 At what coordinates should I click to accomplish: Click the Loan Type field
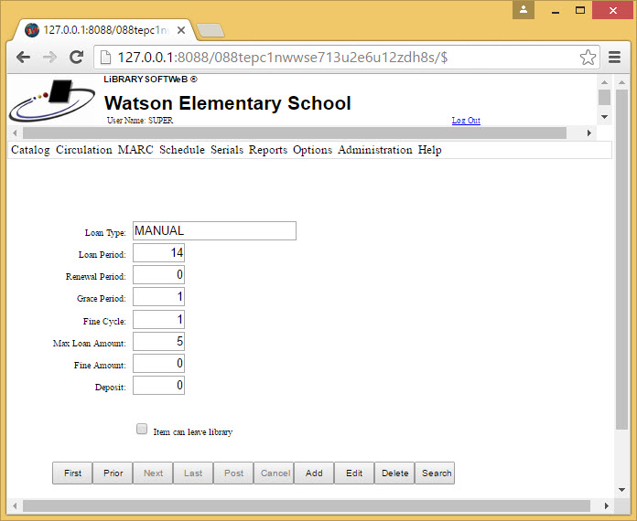(x=214, y=231)
